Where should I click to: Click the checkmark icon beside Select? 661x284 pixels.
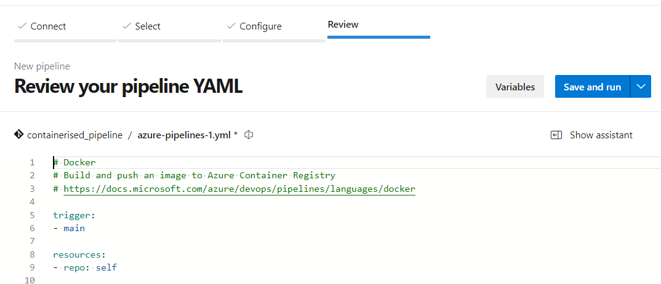coord(127,26)
